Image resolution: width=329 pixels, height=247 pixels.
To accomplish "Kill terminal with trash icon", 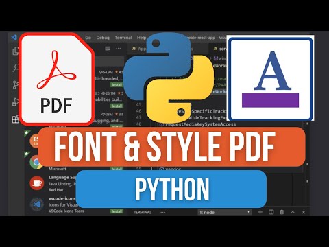I will pos(282,212).
